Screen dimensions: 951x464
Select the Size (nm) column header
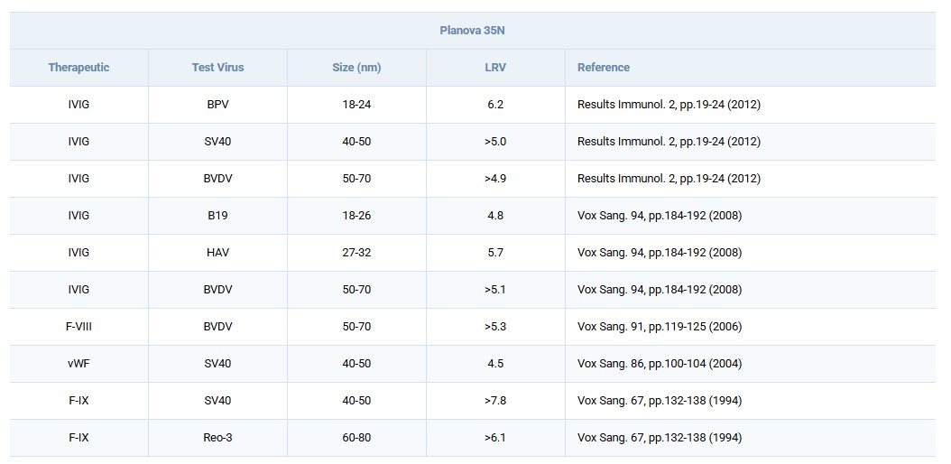tap(356, 68)
